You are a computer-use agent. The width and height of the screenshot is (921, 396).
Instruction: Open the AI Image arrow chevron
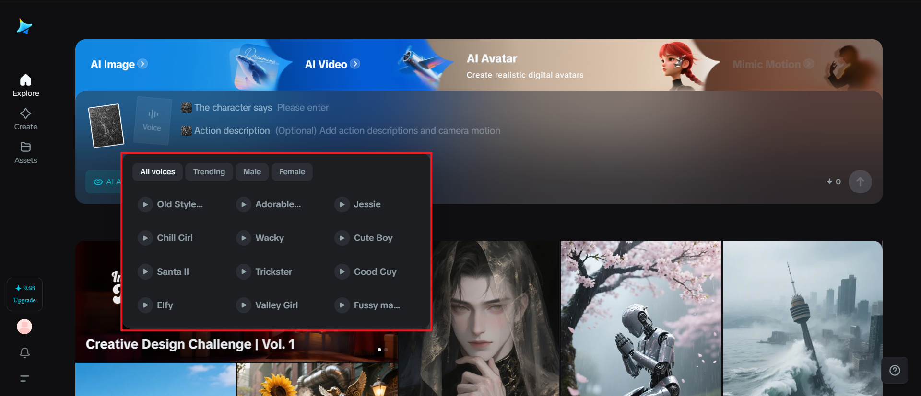point(142,64)
